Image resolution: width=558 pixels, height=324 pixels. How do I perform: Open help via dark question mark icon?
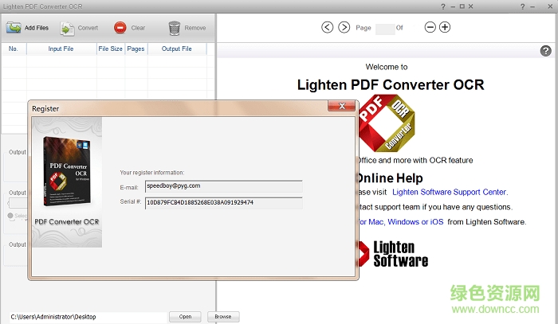pyautogui.click(x=545, y=51)
